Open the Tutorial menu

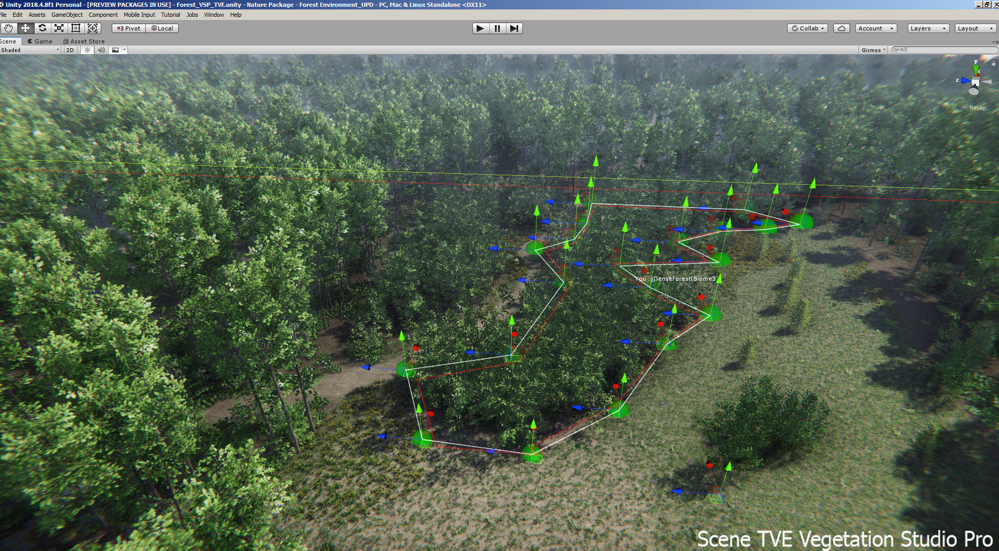coord(170,15)
